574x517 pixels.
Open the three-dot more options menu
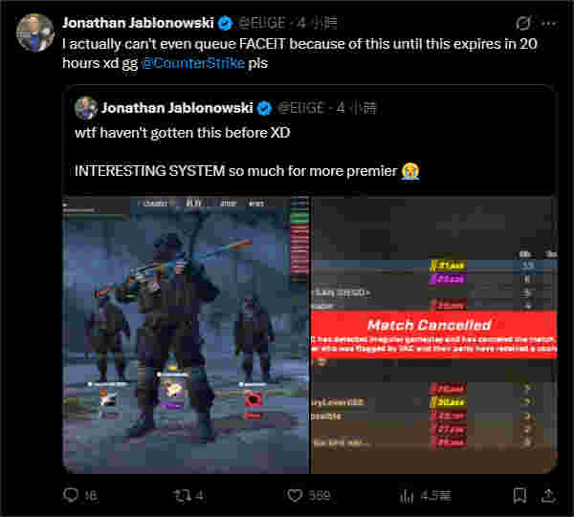pos(548,23)
